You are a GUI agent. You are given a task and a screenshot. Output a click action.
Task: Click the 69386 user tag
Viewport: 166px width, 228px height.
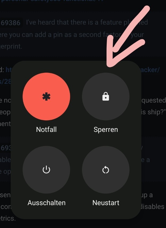click(x=11, y=23)
